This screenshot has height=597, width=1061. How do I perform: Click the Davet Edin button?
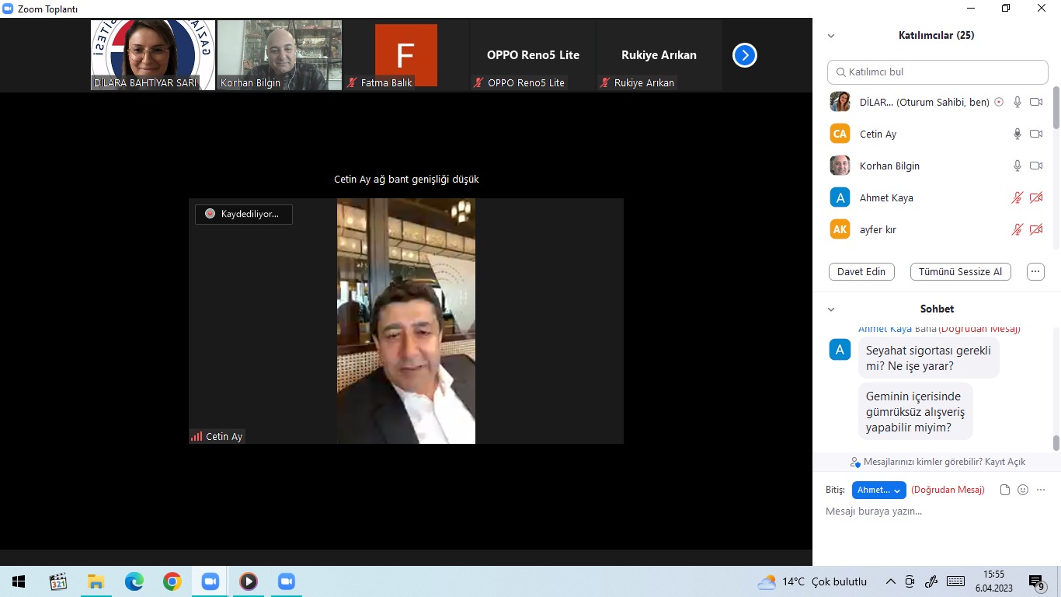[x=861, y=272]
